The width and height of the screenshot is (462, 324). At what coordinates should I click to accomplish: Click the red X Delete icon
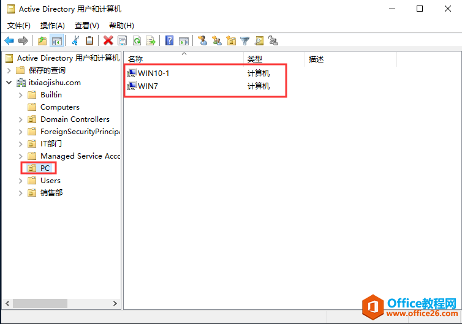108,40
